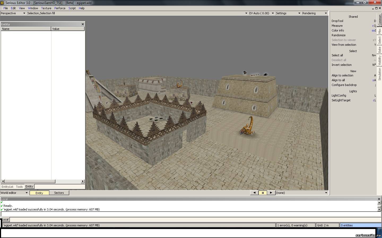382x238 pixels.
Task: Toggle the Sectors mode button
Action: coord(59,193)
